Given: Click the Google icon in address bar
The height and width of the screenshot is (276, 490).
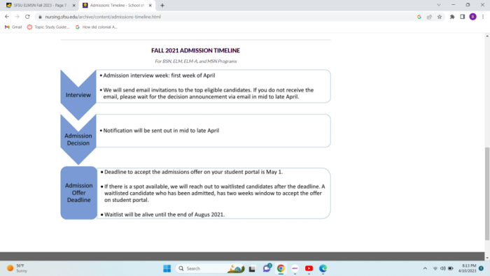Looking at the screenshot, I should click(x=419, y=17).
